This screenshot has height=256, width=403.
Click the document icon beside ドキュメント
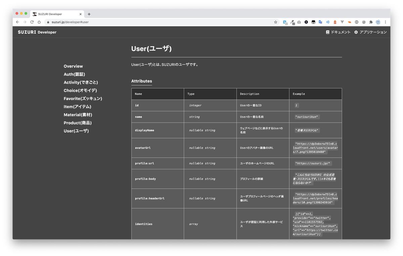(x=327, y=32)
